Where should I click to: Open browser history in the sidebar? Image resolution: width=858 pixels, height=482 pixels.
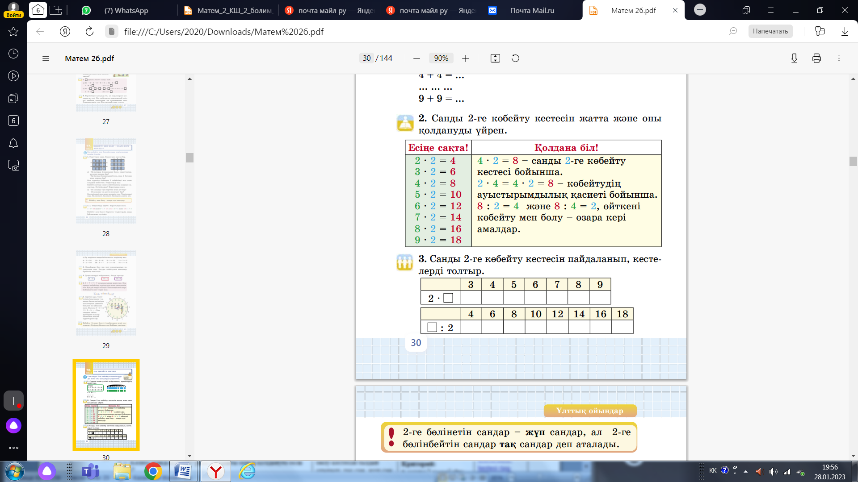13,54
